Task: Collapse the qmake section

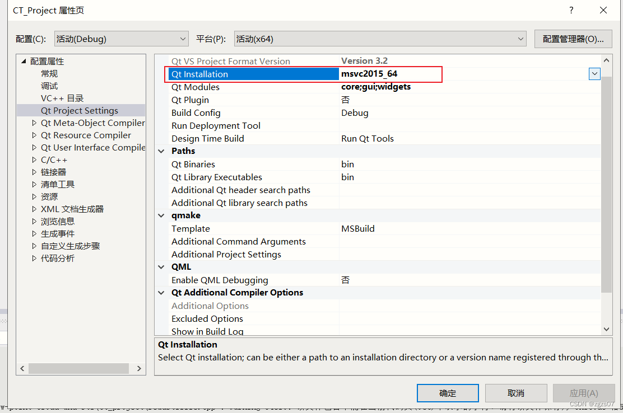Action: pyautogui.click(x=161, y=215)
